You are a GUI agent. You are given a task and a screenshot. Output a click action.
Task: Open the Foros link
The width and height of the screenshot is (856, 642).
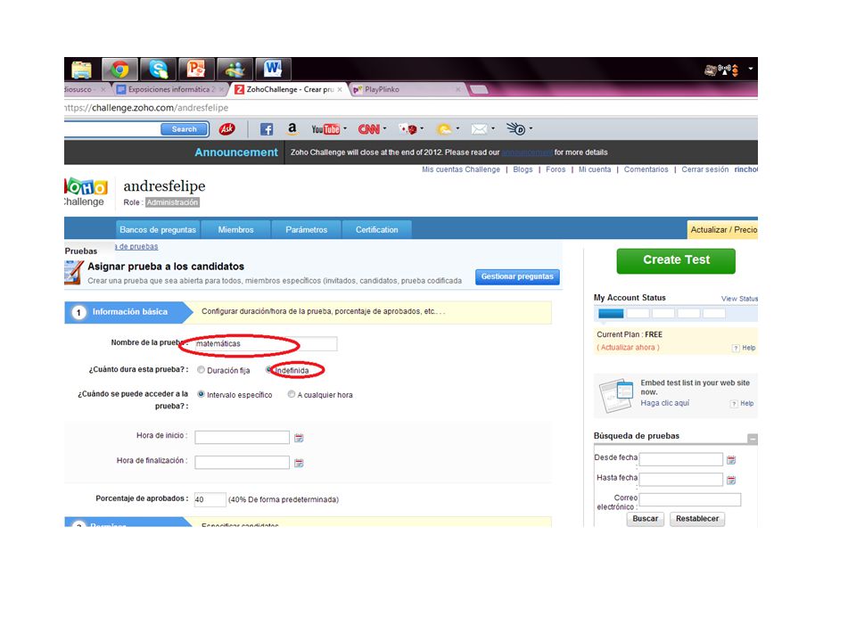556,169
